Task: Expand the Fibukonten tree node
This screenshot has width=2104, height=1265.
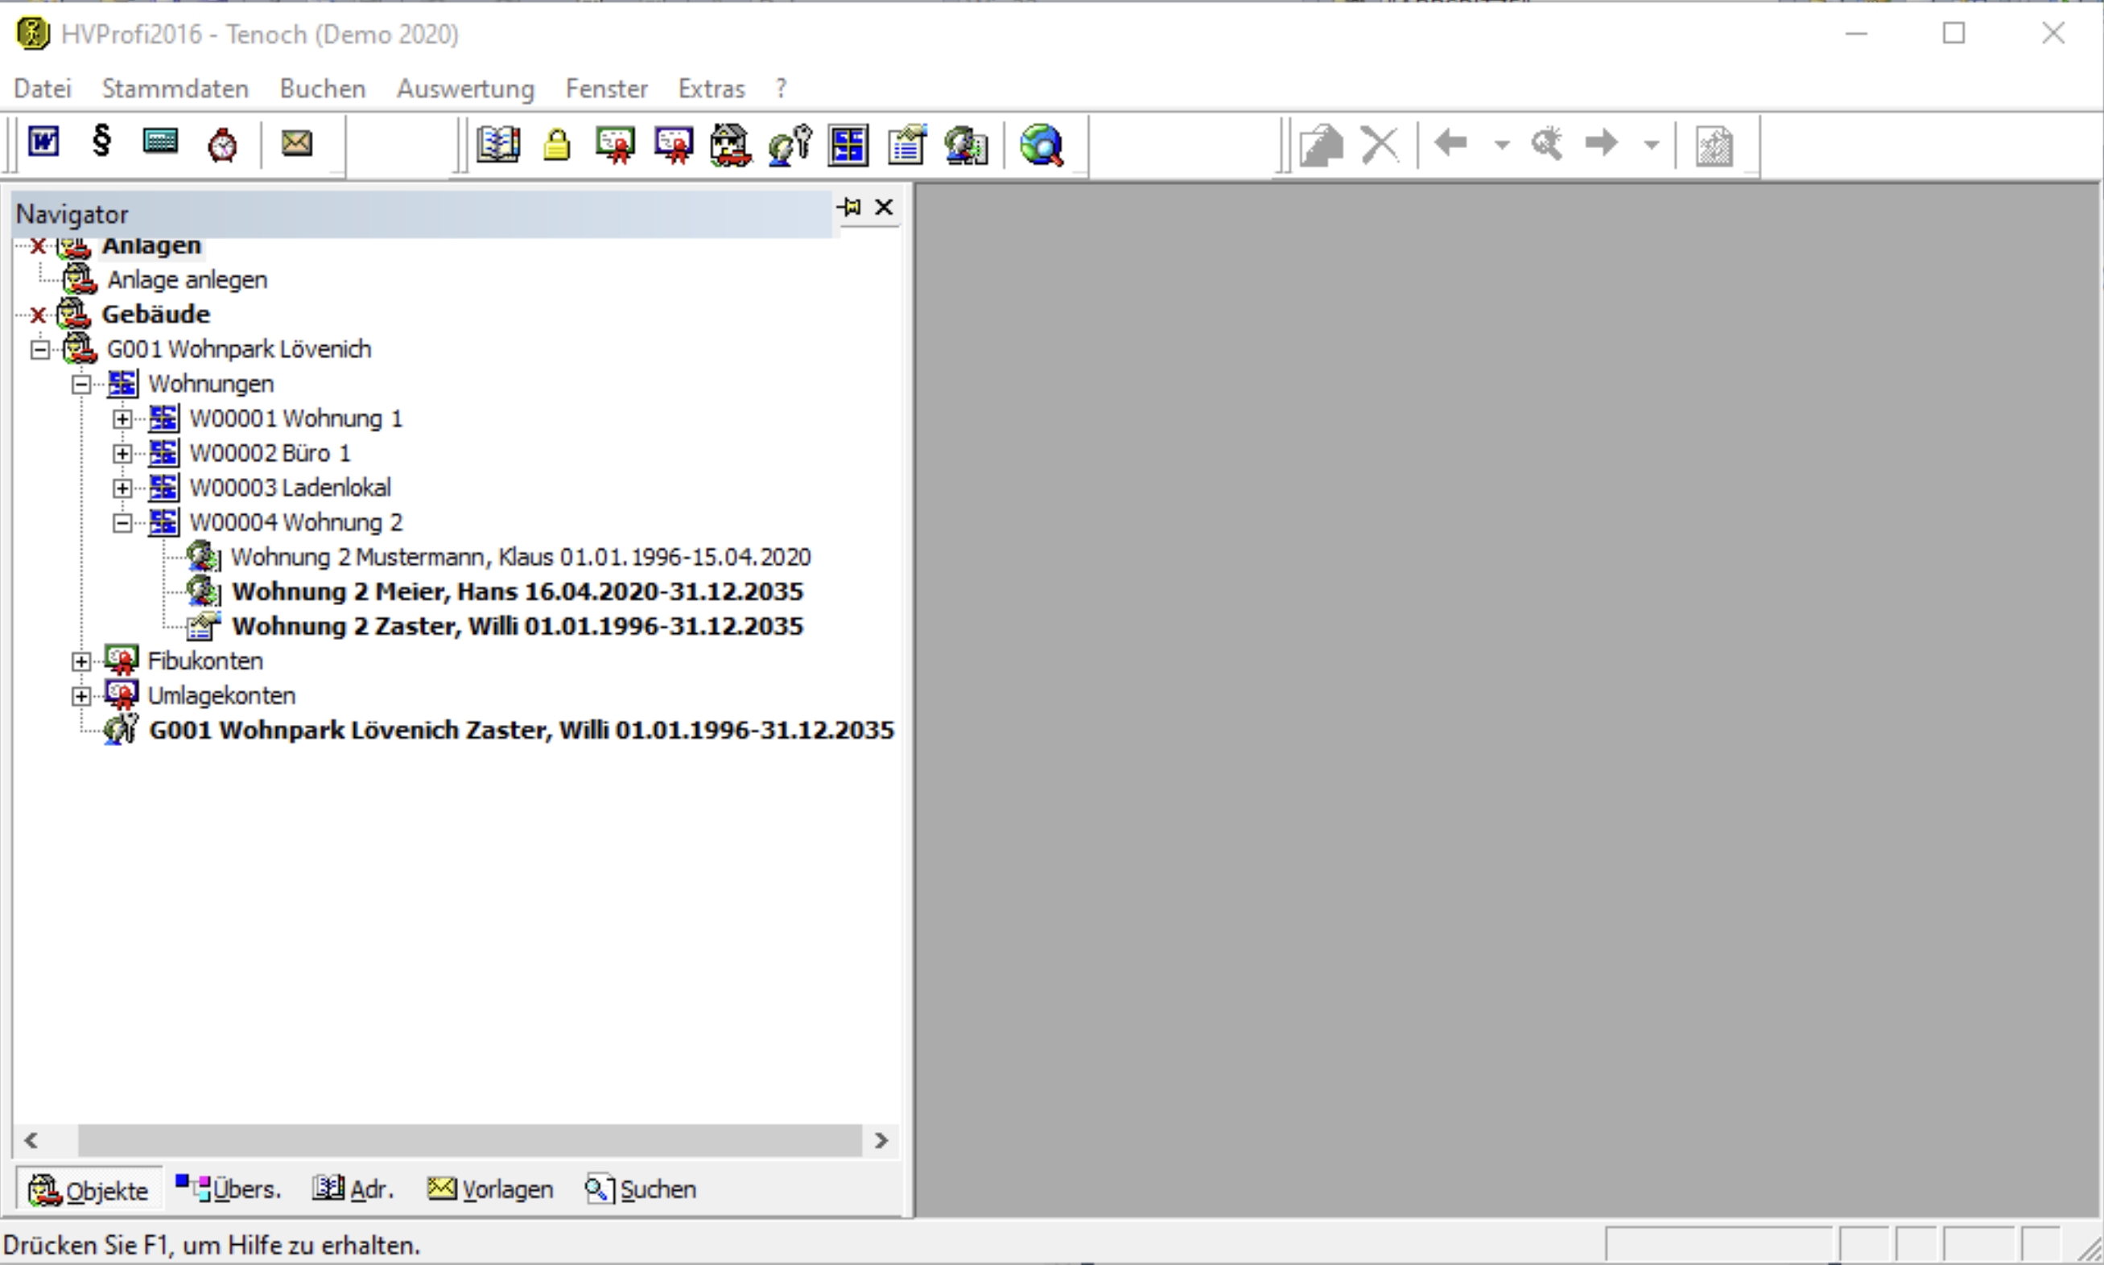Action: tap(81, 661)
